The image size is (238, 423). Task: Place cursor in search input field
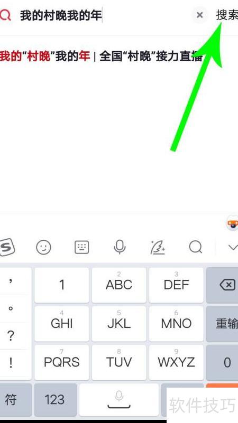tap(104, 15)
